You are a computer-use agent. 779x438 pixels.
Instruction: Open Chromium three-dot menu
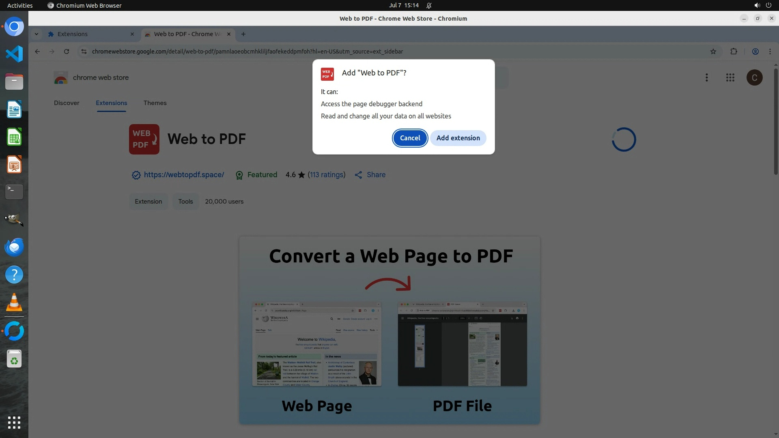(770, 52)
